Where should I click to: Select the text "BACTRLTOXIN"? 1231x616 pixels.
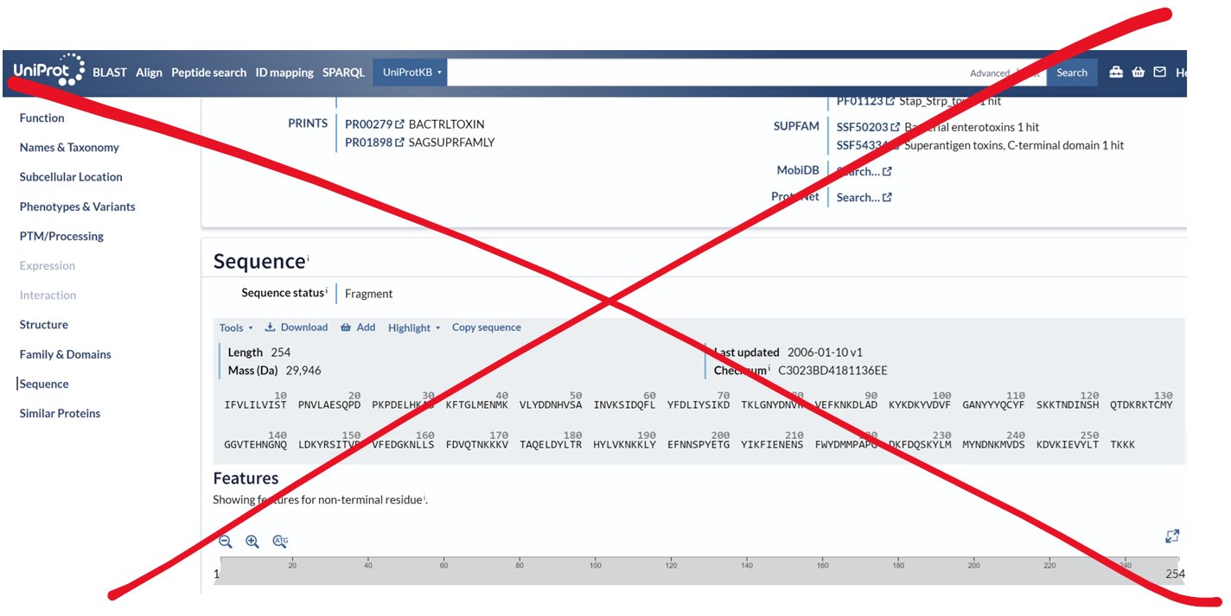[x=447, y=124]
